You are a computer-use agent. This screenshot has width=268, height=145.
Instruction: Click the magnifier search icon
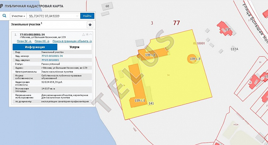pyautogui.click(x=4, y=16)
